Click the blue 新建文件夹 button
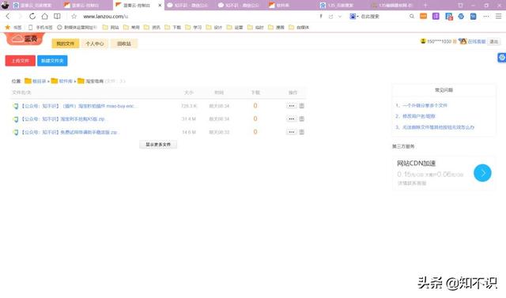This screenshot has height=298, width=506. point(52,61)
